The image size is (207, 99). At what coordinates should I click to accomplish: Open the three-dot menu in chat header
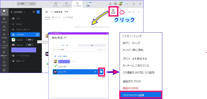pyautogui.click(x=139, y=12)
